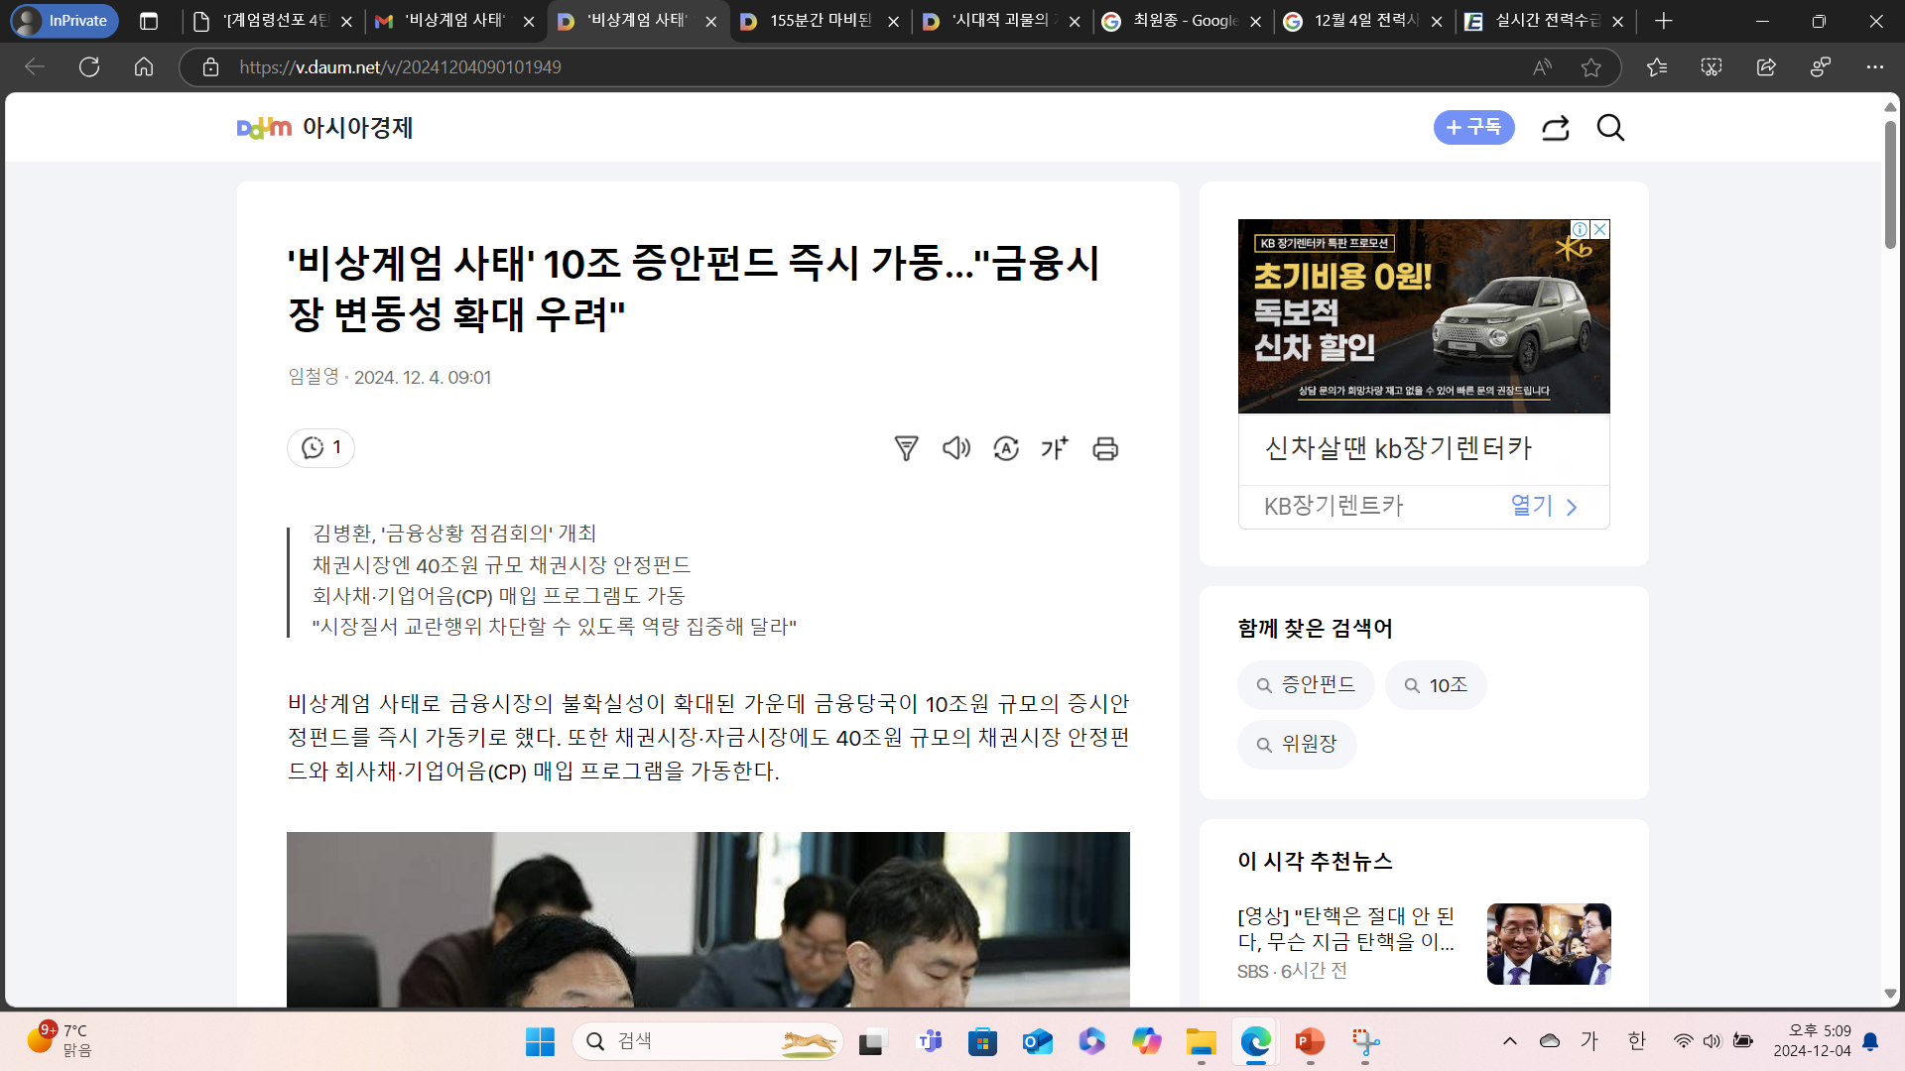Screen dimensions: 1905x1071
Task: Open the Daum search magnifier icon
Action: pyautogui.click(x=1610, y=128)
